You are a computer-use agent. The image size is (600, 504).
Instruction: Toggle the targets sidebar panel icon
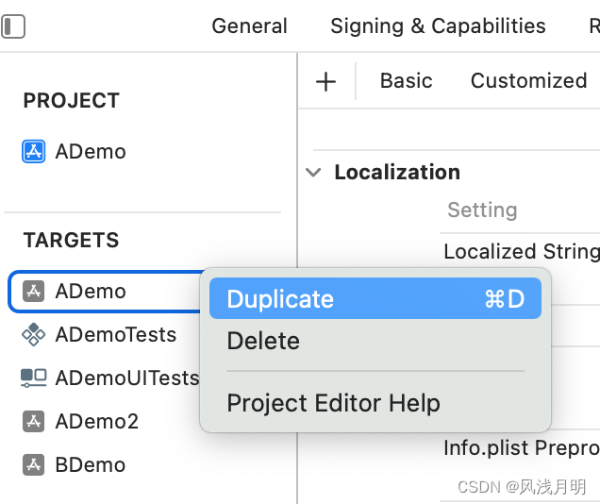click(x=13, y=26)
